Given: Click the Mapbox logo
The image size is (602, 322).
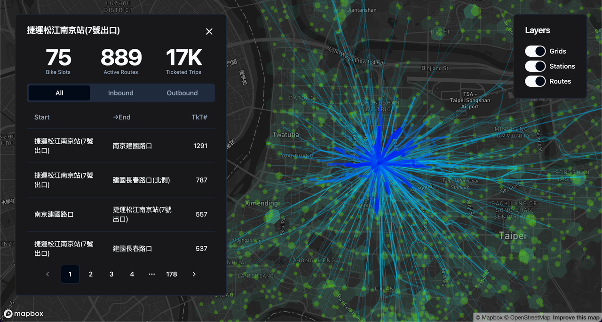Looking at the screenshot, I should click(24, 314).
